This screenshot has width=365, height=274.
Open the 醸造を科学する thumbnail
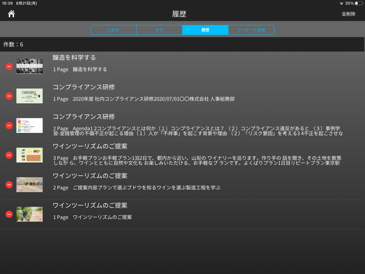pos(29,67)
